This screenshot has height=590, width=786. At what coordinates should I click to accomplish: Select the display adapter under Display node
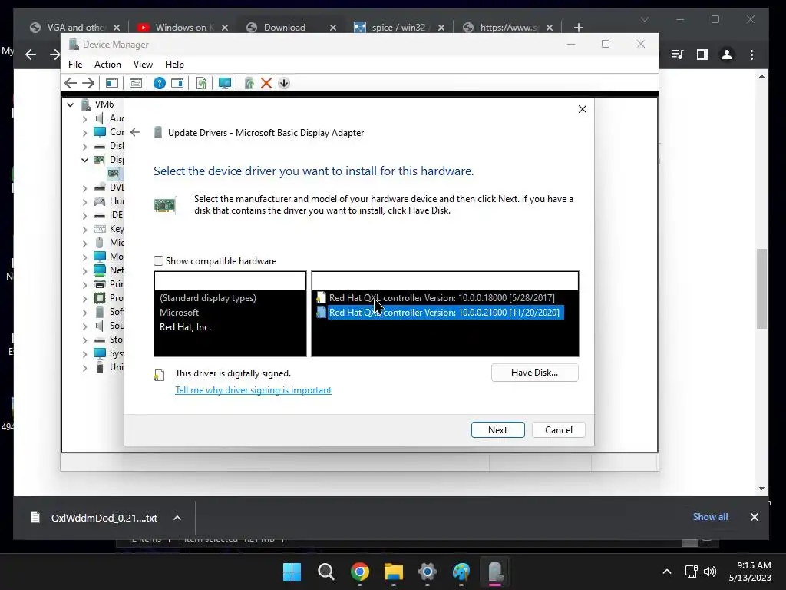[114, 174]
